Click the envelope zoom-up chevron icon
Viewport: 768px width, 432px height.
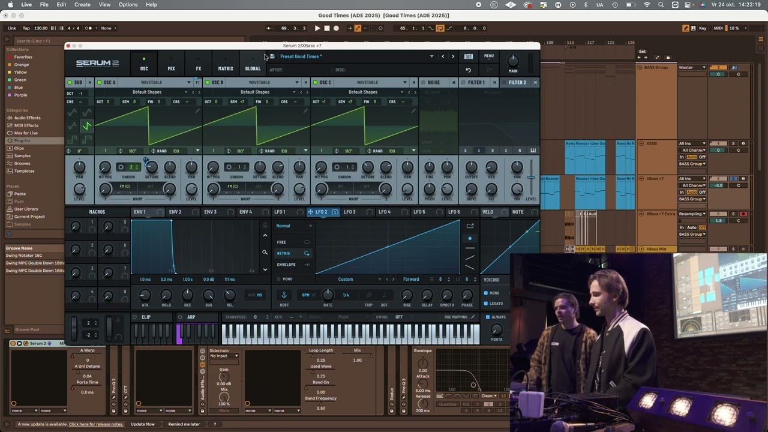pyautogui.click(x=265, y=235)
